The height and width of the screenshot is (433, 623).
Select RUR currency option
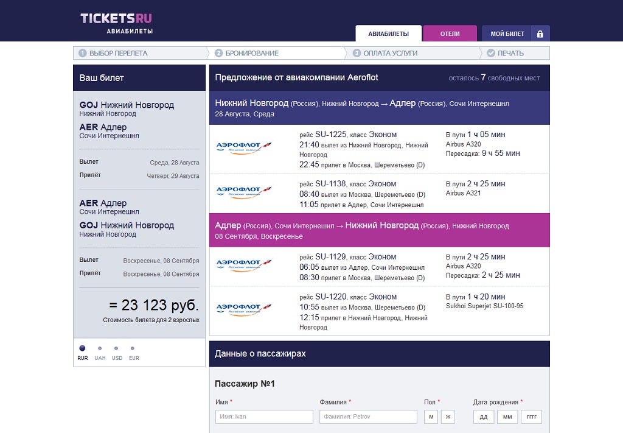point(82,349)
